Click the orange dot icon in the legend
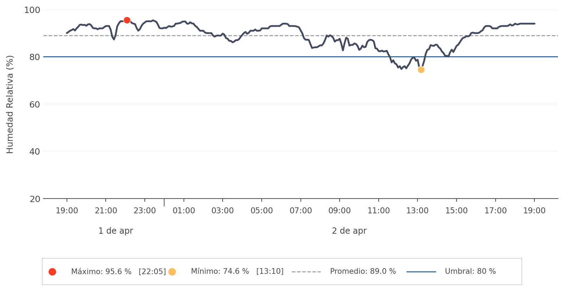Screen dimensions: 564x291 click(x=172, y=272)
